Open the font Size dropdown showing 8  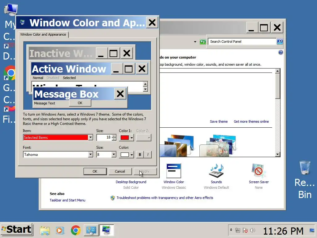point(114,154)
